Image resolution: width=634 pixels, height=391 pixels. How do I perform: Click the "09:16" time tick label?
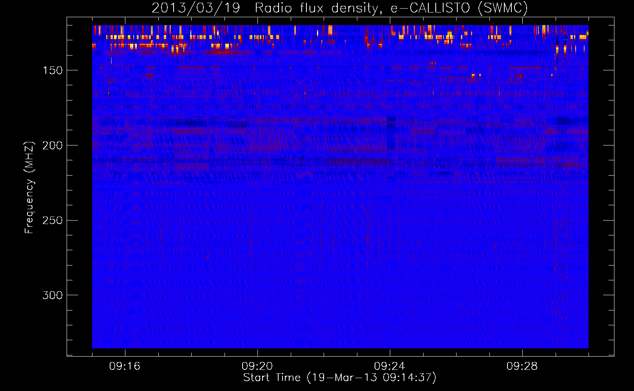125,366
